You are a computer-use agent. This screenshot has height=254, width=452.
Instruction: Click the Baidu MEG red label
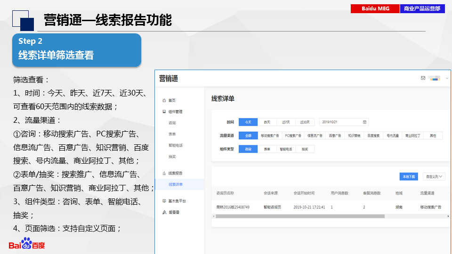coord(375,8)
